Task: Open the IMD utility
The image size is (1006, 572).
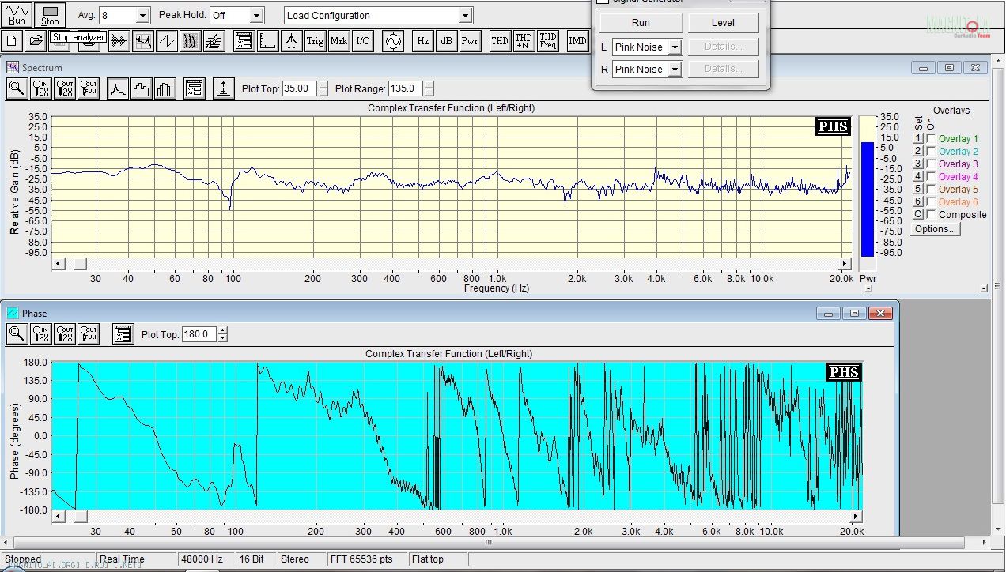Action: 578,41
